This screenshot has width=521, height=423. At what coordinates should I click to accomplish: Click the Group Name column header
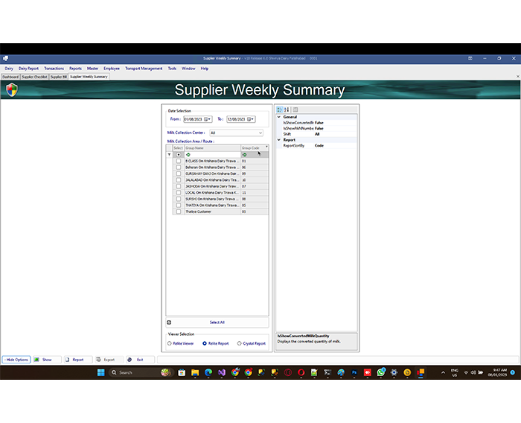(211, 148)
